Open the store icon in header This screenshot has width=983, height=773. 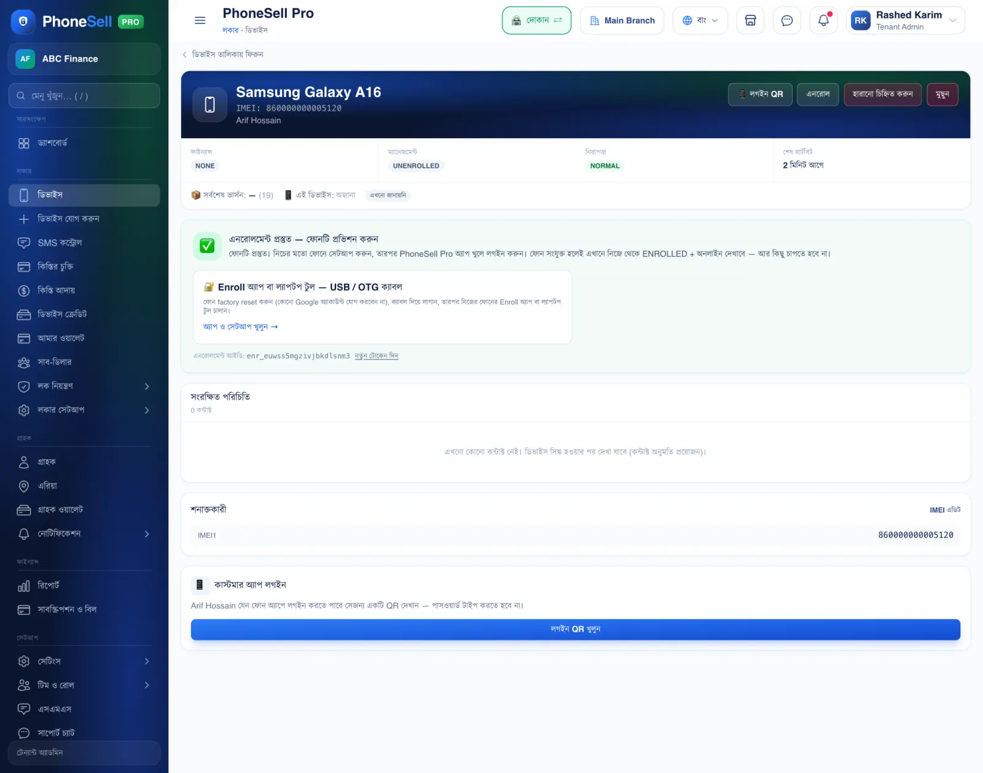pos(750,20)
